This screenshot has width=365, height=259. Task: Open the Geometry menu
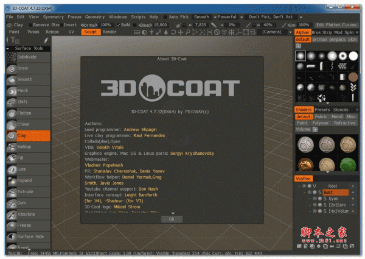click(x=95, y=17)
